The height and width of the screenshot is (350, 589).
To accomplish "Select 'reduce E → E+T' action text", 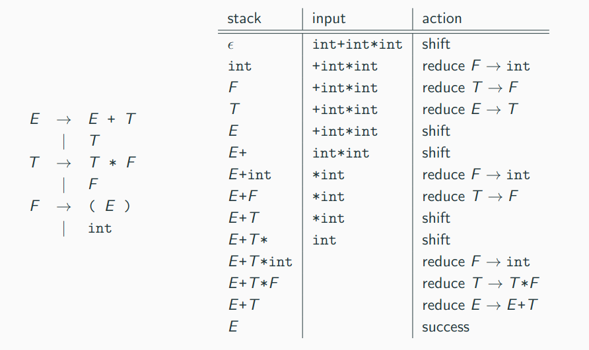I will 479,305.
